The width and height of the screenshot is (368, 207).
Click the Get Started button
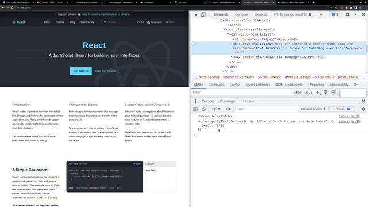[80, 71]
